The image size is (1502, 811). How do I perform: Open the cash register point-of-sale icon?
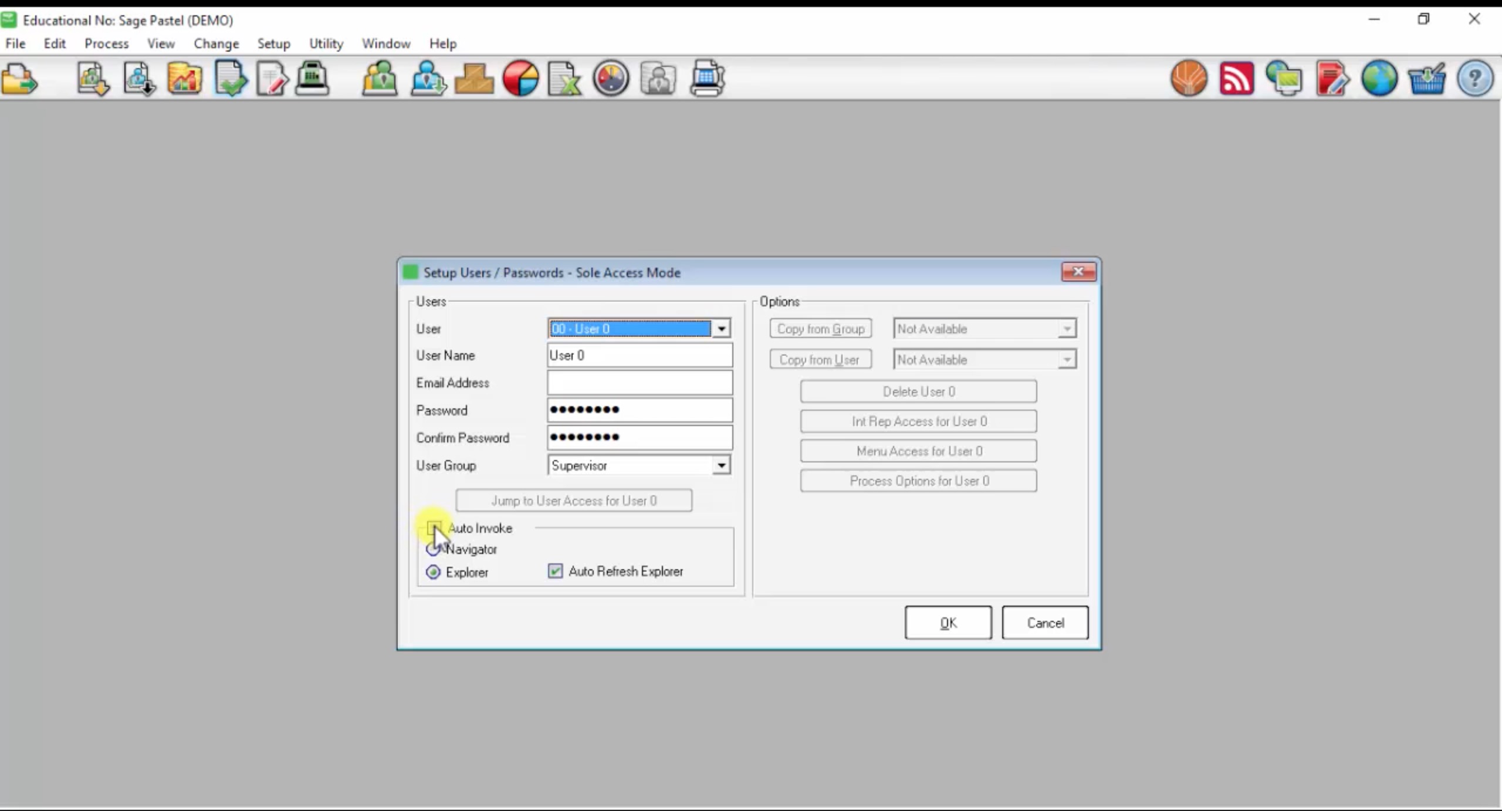pyautogui.click(x=313, y=78)
